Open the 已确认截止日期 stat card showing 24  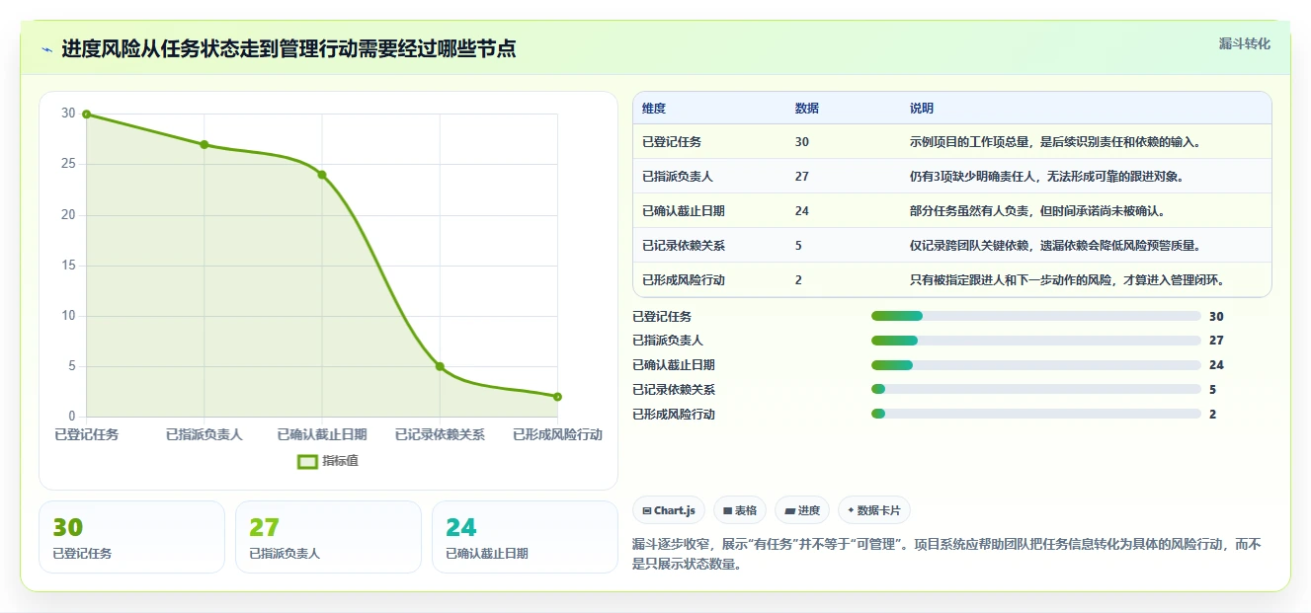click(x=525, y=537)
